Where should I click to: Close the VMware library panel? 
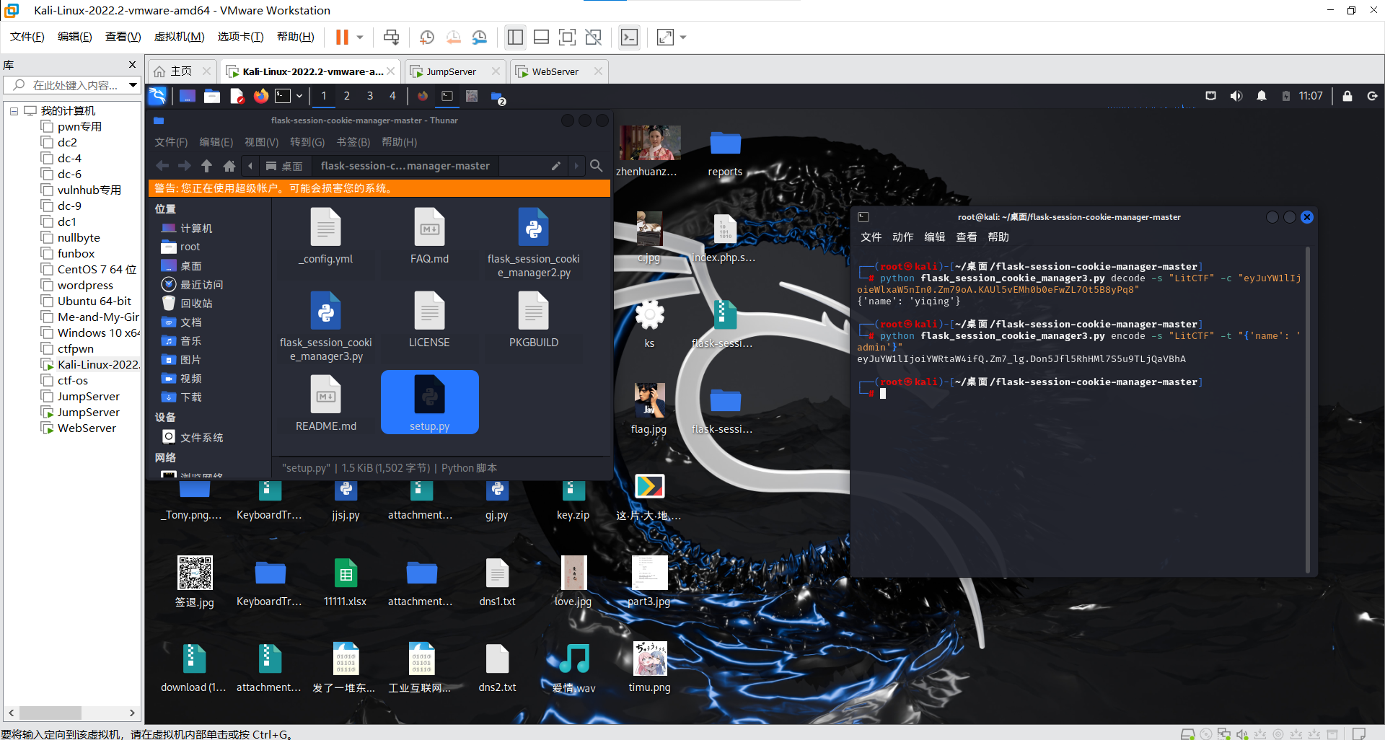tap(132, 65)
